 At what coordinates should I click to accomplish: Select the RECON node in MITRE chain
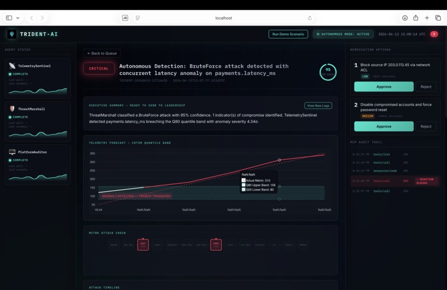[x=114, y=245]
